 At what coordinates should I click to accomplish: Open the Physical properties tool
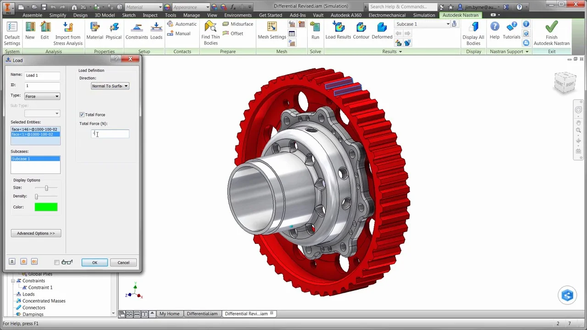click(114, 31)
